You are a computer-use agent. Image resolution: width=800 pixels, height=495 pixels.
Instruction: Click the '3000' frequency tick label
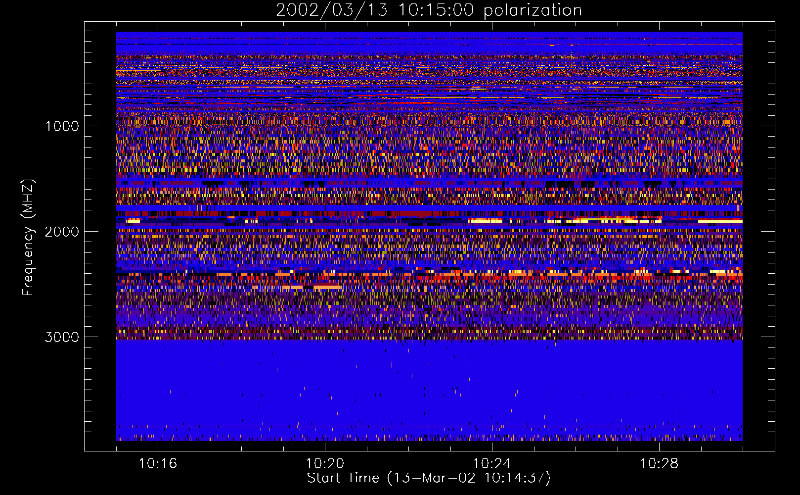(62, 337)
